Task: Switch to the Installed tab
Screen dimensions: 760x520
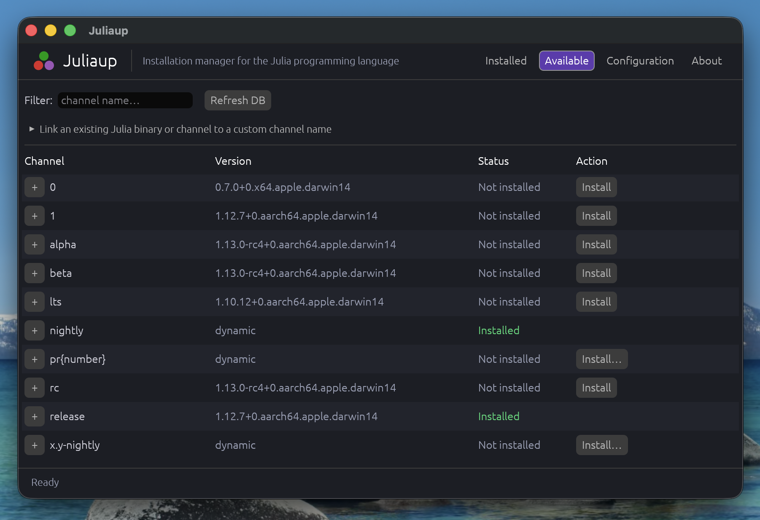Action: click(x=506, y=61)
